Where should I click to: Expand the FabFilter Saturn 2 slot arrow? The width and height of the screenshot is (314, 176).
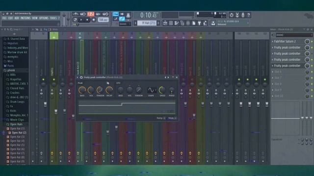[x=273, y=41]
